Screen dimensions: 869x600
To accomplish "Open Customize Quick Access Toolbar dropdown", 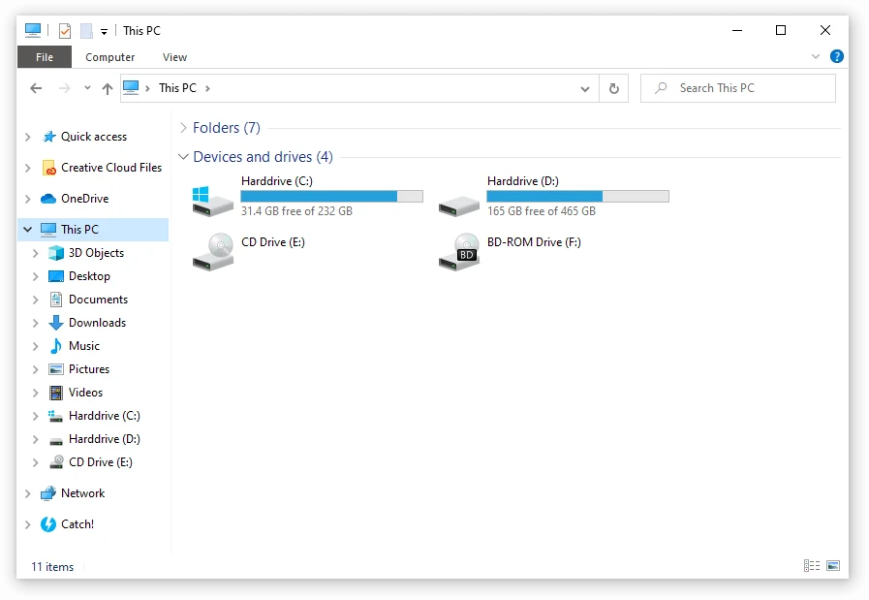I will [x=104, y=32].
